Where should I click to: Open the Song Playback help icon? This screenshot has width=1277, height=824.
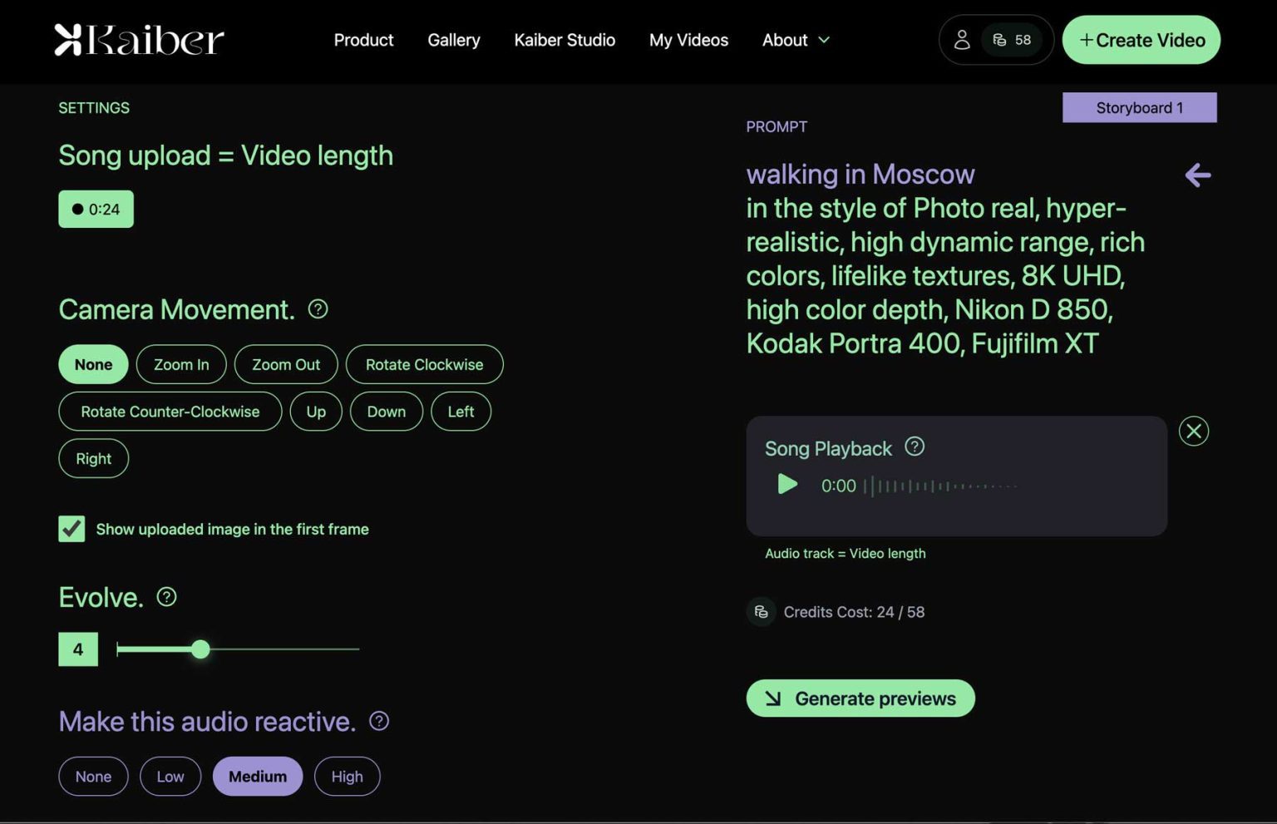pos(915,447)
